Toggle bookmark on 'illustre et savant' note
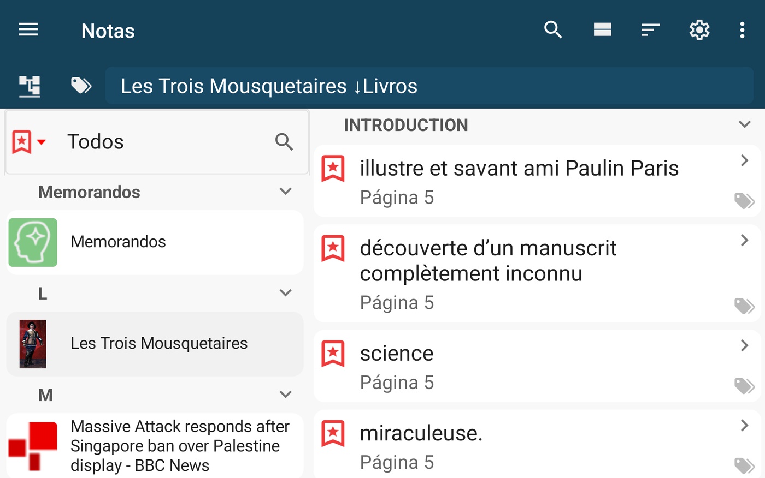765x478 pixels. point(333,168)
